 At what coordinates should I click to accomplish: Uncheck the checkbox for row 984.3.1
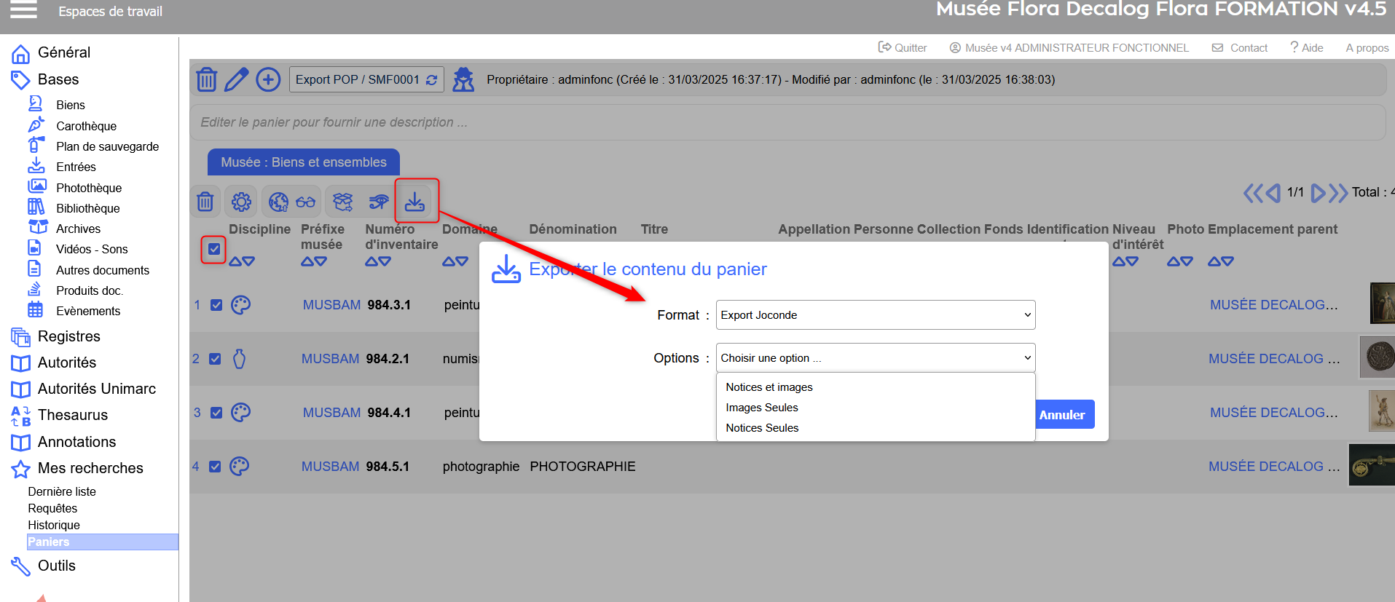click(216, 305)
